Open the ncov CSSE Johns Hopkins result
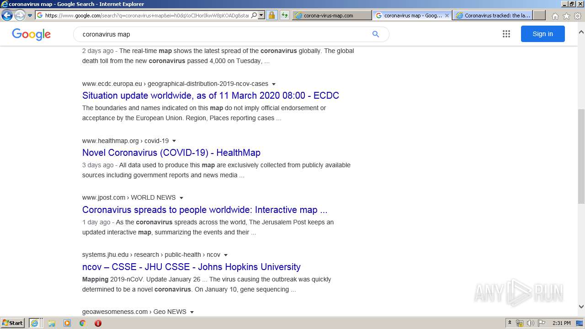This screenshot has height=329, width=585. pos(191,267)
